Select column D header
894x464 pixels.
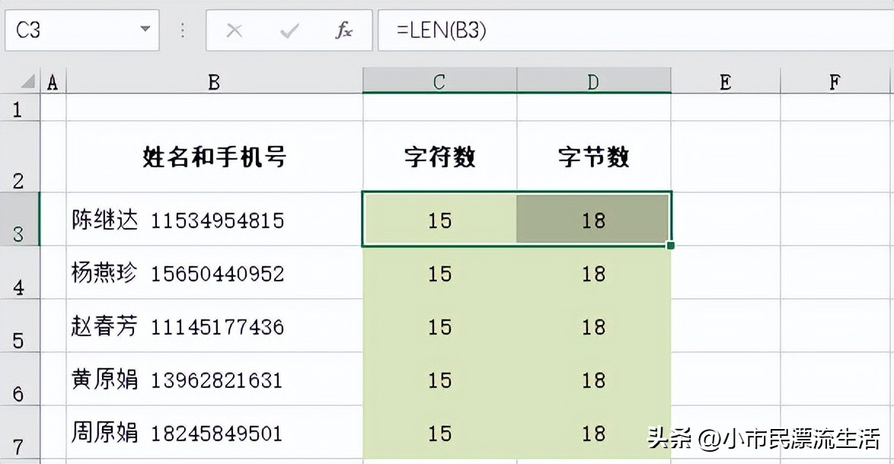click(x=593, y=81)
